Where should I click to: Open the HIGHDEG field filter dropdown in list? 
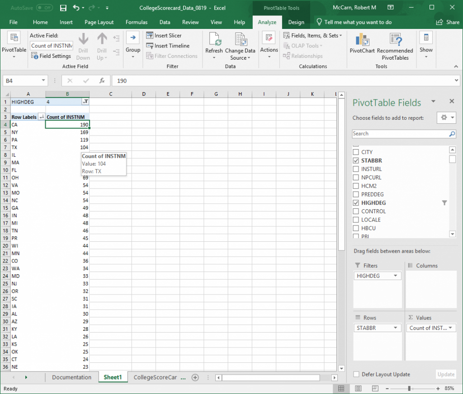[444, 203]
